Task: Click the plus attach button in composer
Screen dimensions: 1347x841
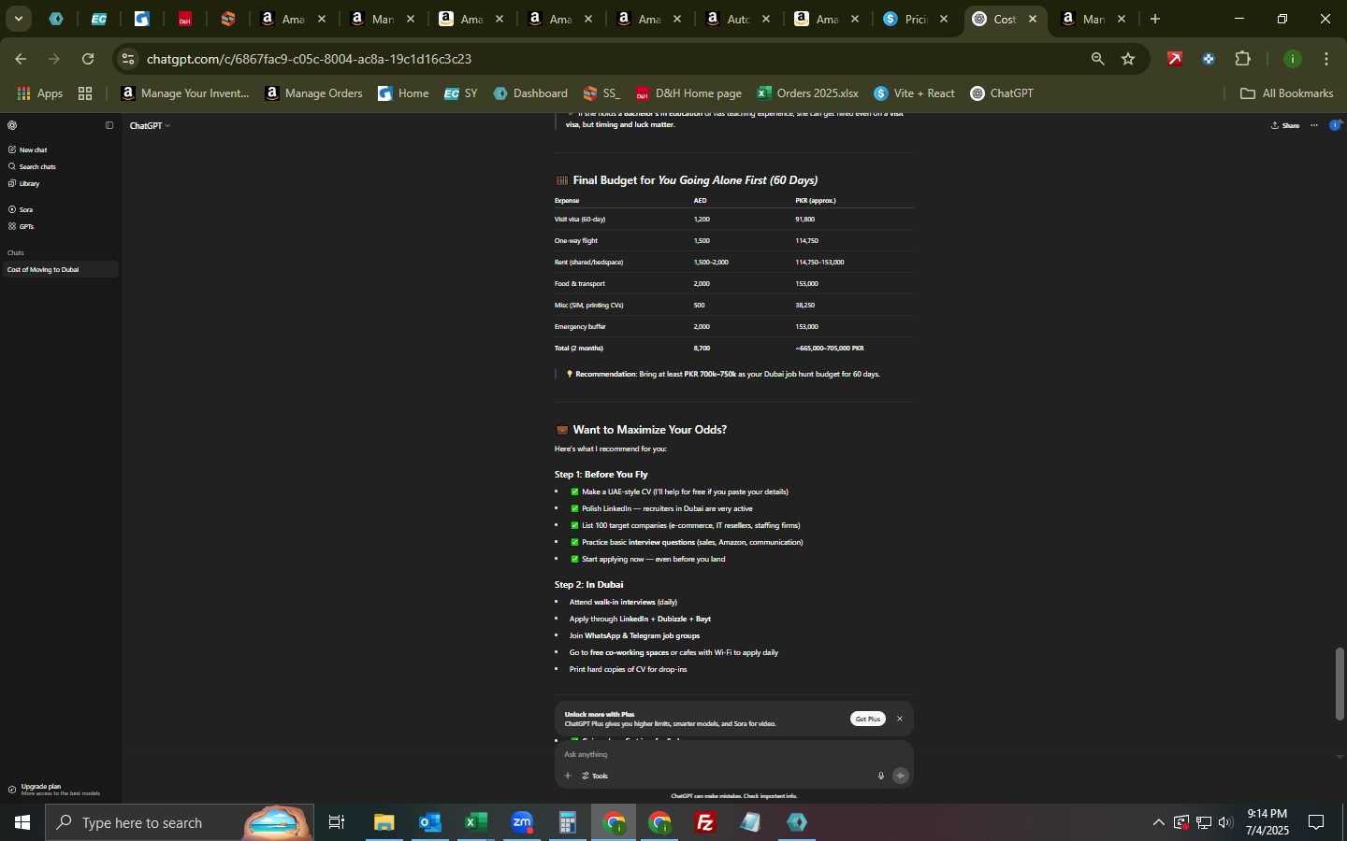Action: (568, 776)
